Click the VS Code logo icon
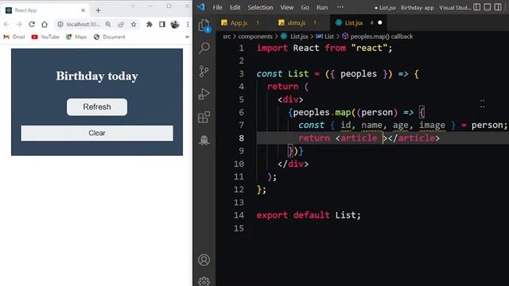 point(201,7)
